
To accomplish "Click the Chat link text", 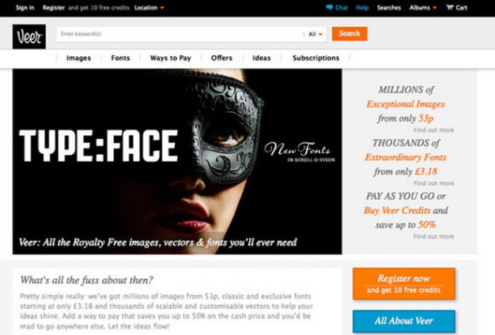I will [x=342, y=8].
